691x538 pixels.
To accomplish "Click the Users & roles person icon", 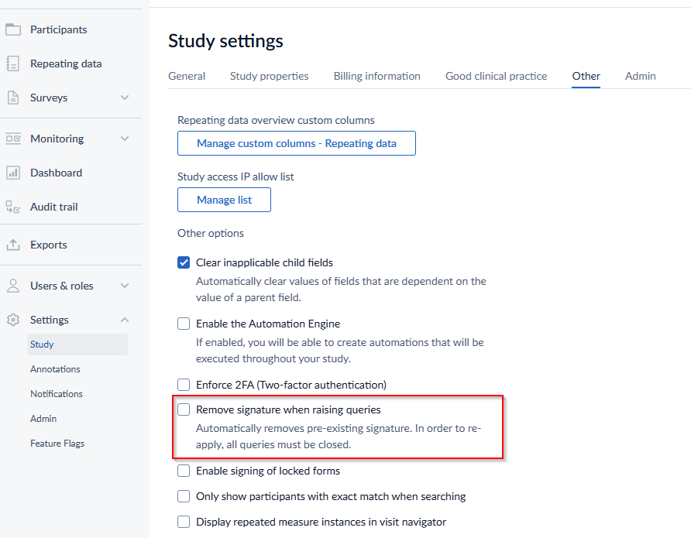I will [x=13, y=286].
